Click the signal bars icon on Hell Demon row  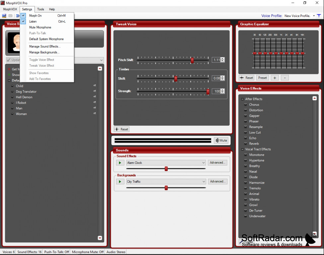tap(95, 96)
